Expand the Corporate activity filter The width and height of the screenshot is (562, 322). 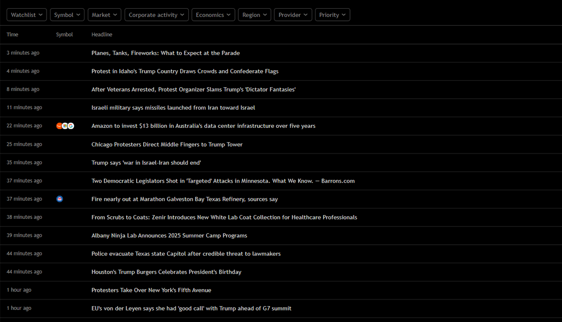tap(156, 15)
